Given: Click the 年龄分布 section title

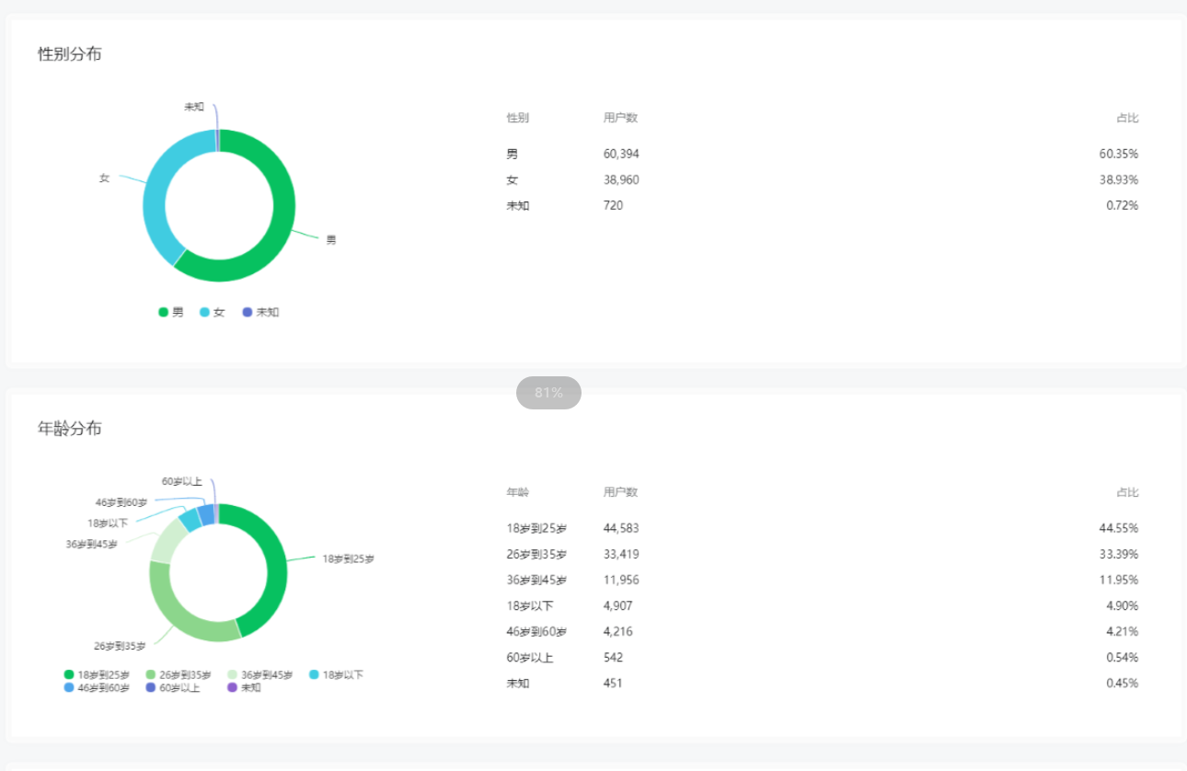Looking at the screenshot, I should tap(70, 429).
